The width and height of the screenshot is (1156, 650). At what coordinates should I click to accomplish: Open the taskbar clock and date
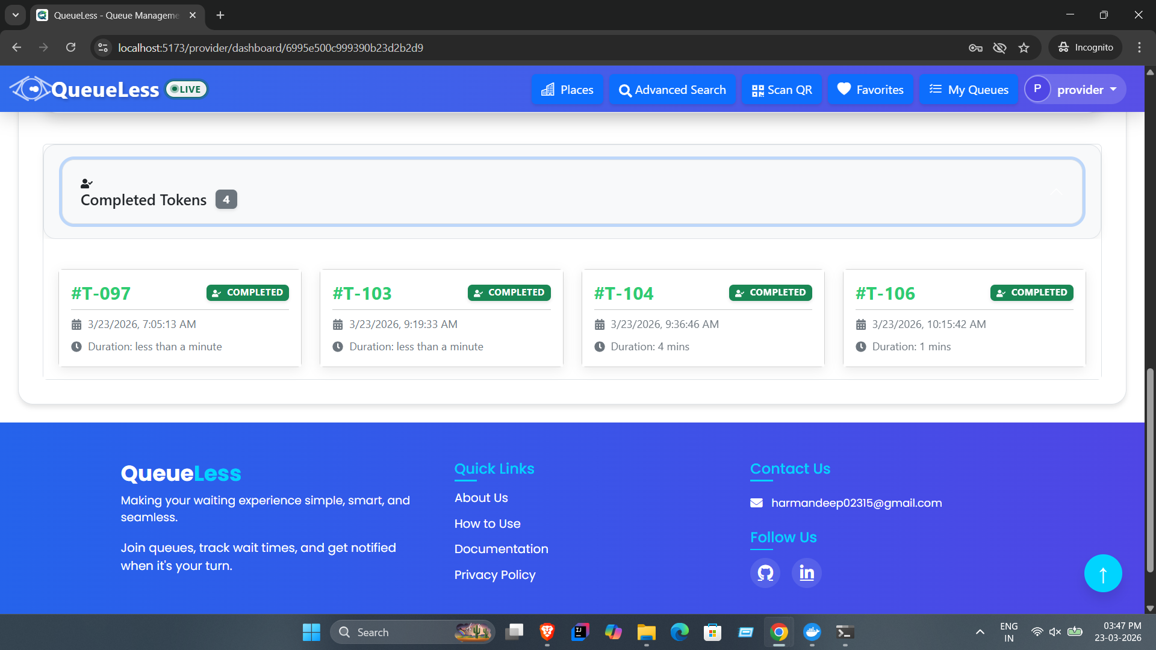pos(1118,632)
